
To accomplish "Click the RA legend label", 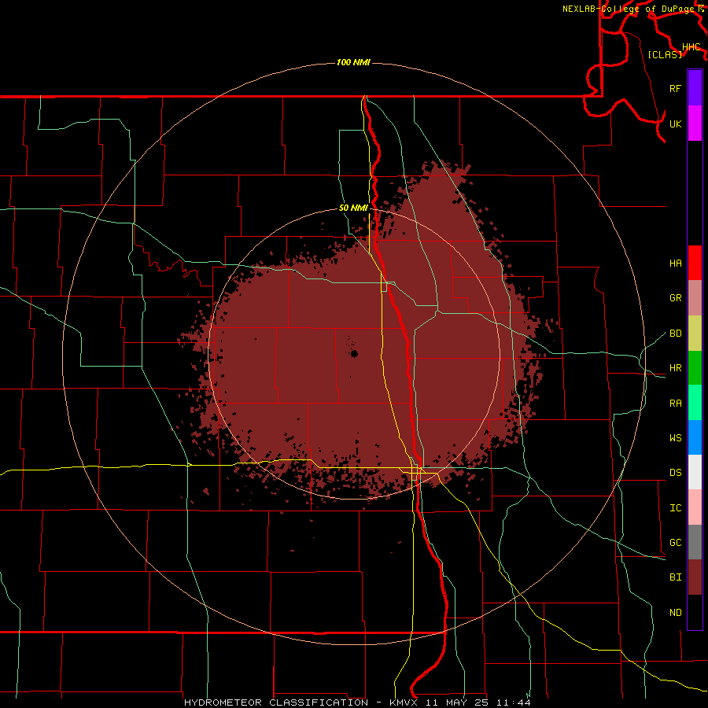I will click(676, 404).
